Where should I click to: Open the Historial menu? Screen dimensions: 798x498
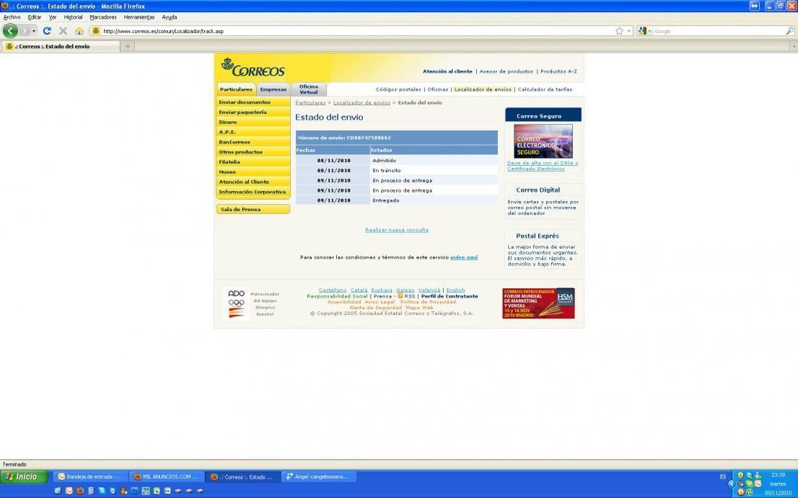pos(74,17)
